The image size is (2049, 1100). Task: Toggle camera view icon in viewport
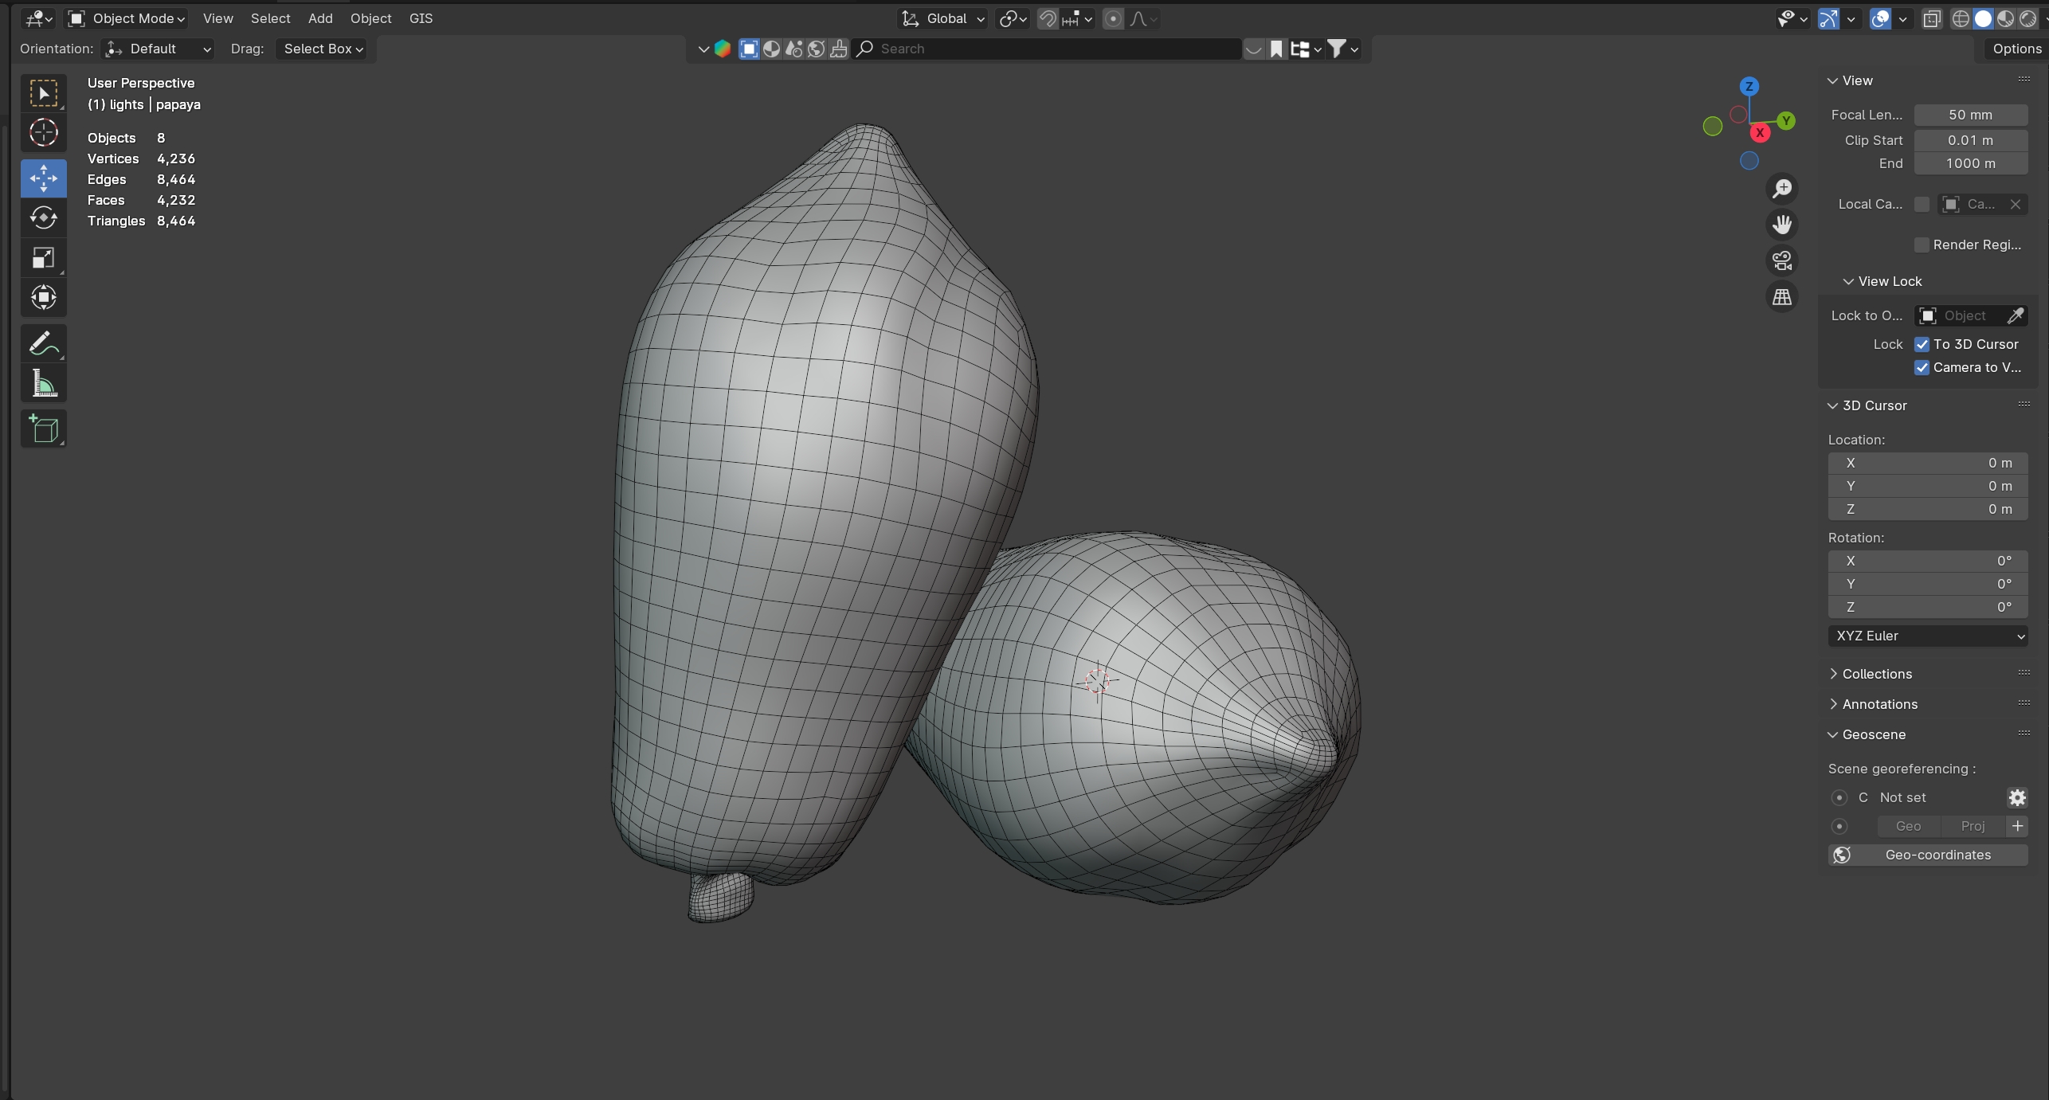(1781, 260)
